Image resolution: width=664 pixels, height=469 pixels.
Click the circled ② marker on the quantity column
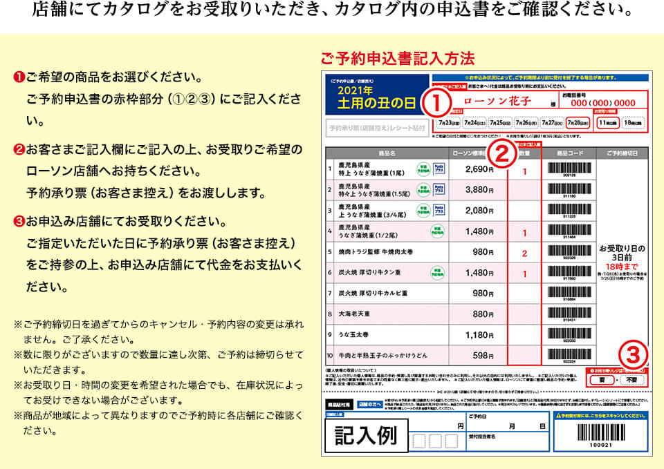(501, 153)
